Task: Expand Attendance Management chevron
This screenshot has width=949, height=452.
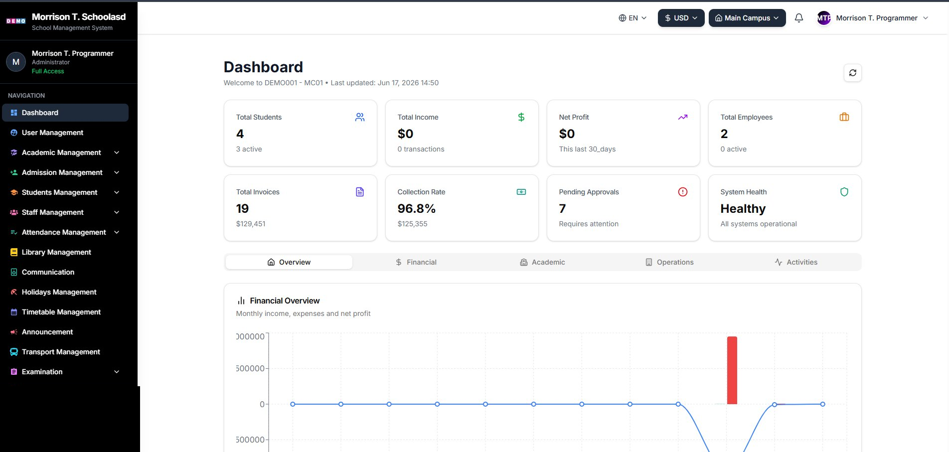Action: 117,232
